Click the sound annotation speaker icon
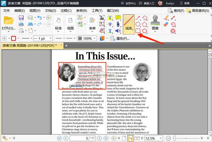The image size is (212, 142). tap(118, 31)
